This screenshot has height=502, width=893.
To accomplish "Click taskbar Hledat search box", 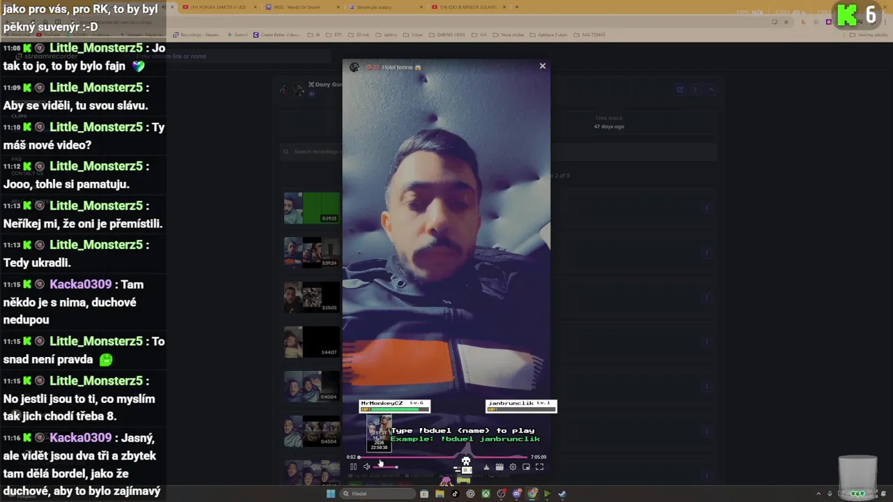I will [x=378, y=494].
